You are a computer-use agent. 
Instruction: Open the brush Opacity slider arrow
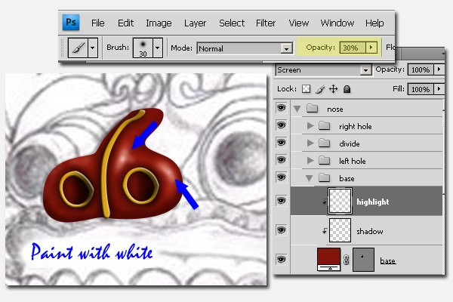[371, 48]
